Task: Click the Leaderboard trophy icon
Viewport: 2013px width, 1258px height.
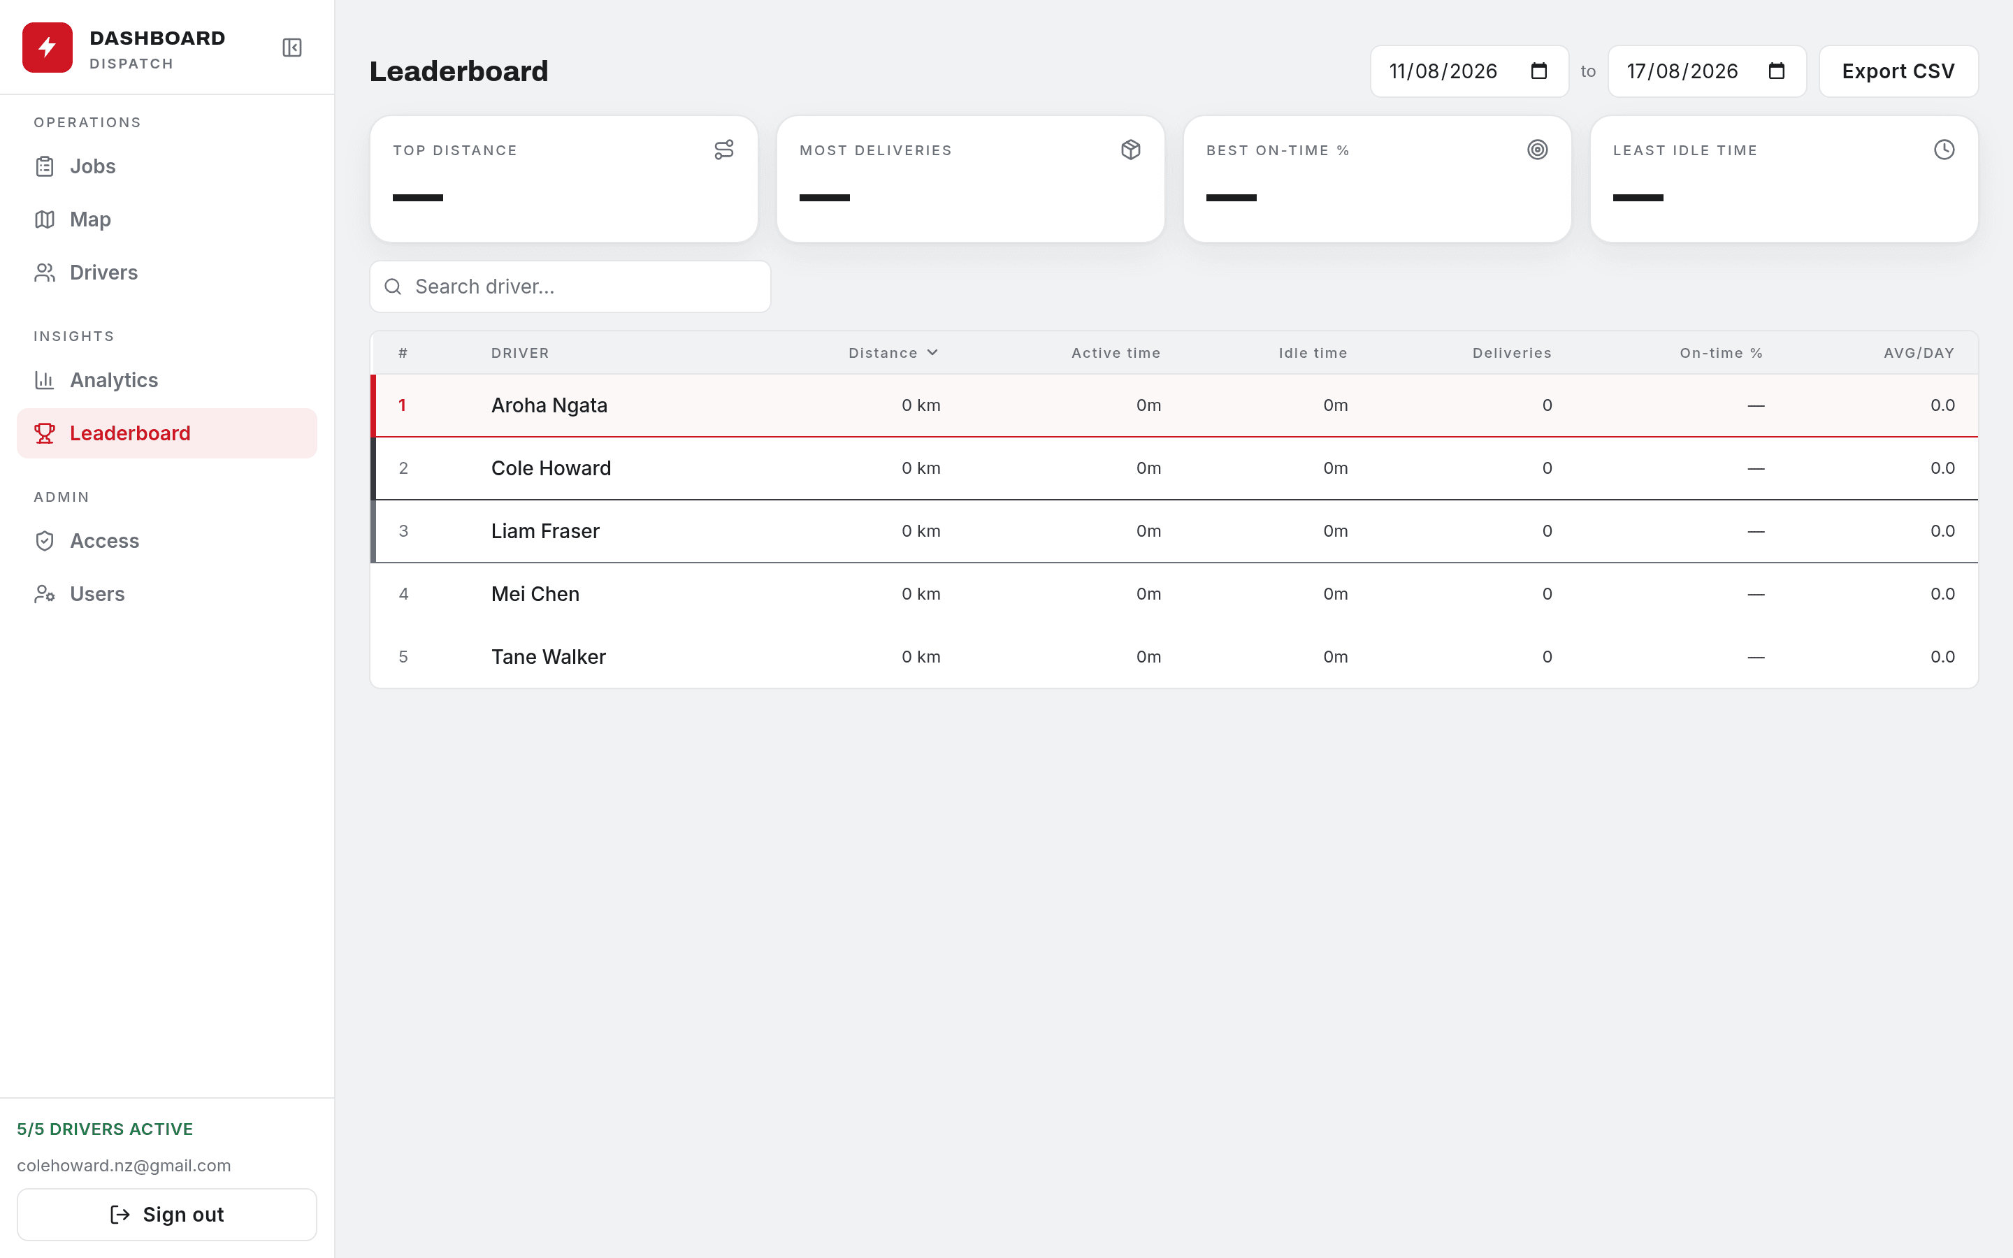Action: pyautogui.click(x=45, y=433)
